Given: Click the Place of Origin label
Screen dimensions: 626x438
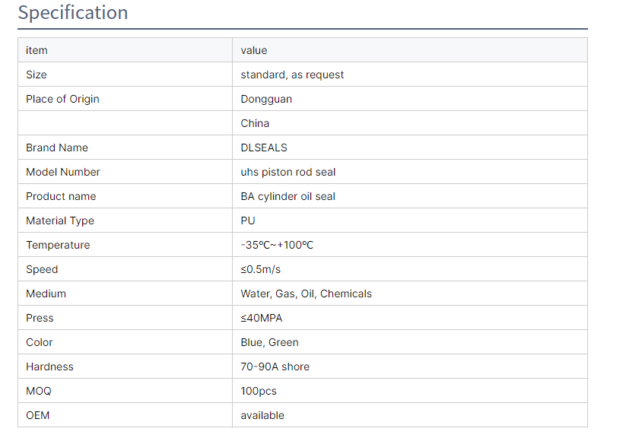Looking at the screenshot, I should (62, 99).
